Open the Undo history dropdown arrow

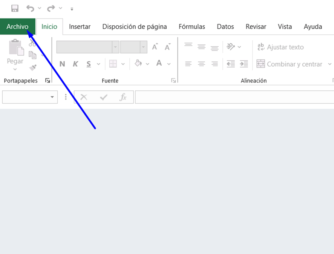(40, 8)
